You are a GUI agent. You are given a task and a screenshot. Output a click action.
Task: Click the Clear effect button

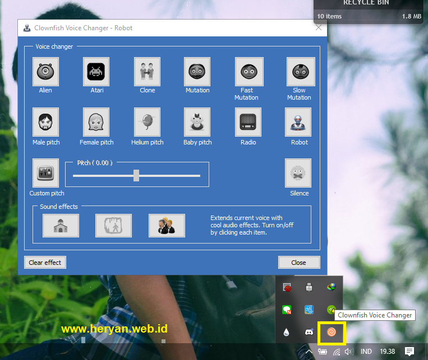(45, 263)
